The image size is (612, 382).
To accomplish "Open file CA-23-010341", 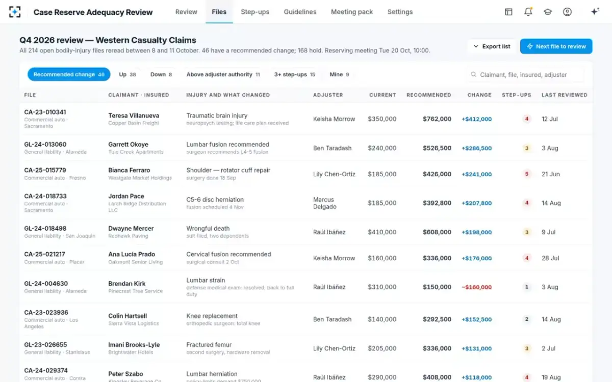I will (x=45, y=112).
